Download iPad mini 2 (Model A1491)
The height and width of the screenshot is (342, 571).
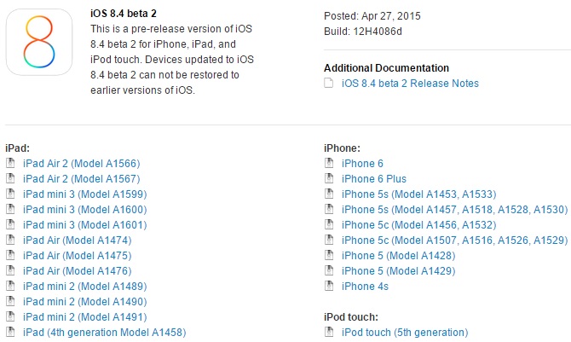click(85, 317)
